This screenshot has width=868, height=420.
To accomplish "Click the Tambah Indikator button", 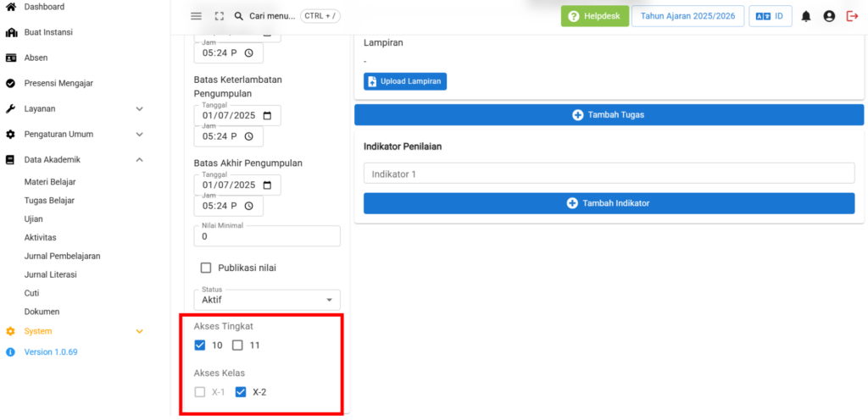I will coord(609,203).
